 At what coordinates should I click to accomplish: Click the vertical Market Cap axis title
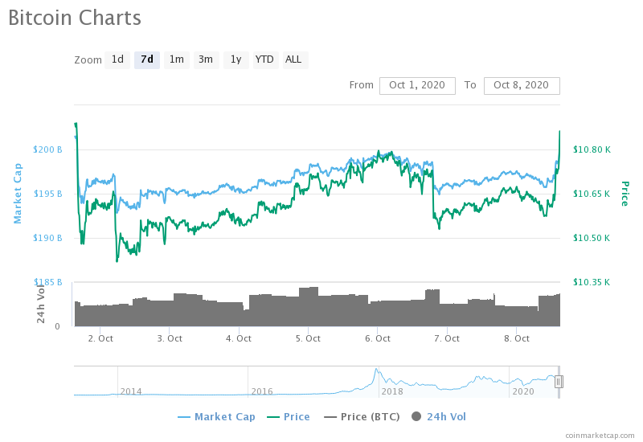click(x=18, y=193)
